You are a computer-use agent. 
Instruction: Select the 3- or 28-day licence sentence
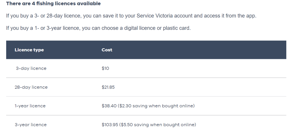pyautogui.click(x=131, y=16)
